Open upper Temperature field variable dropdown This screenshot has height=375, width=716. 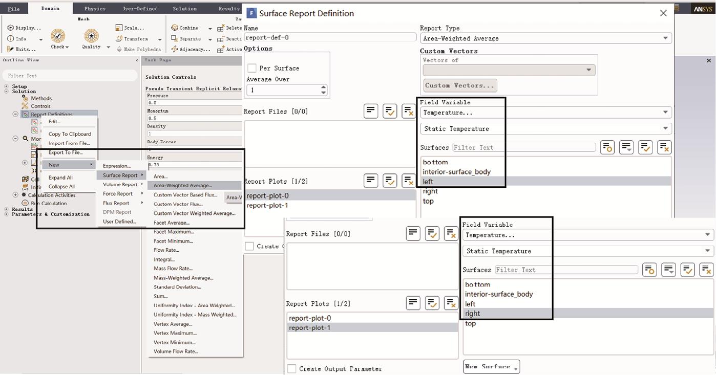[546, 113]
